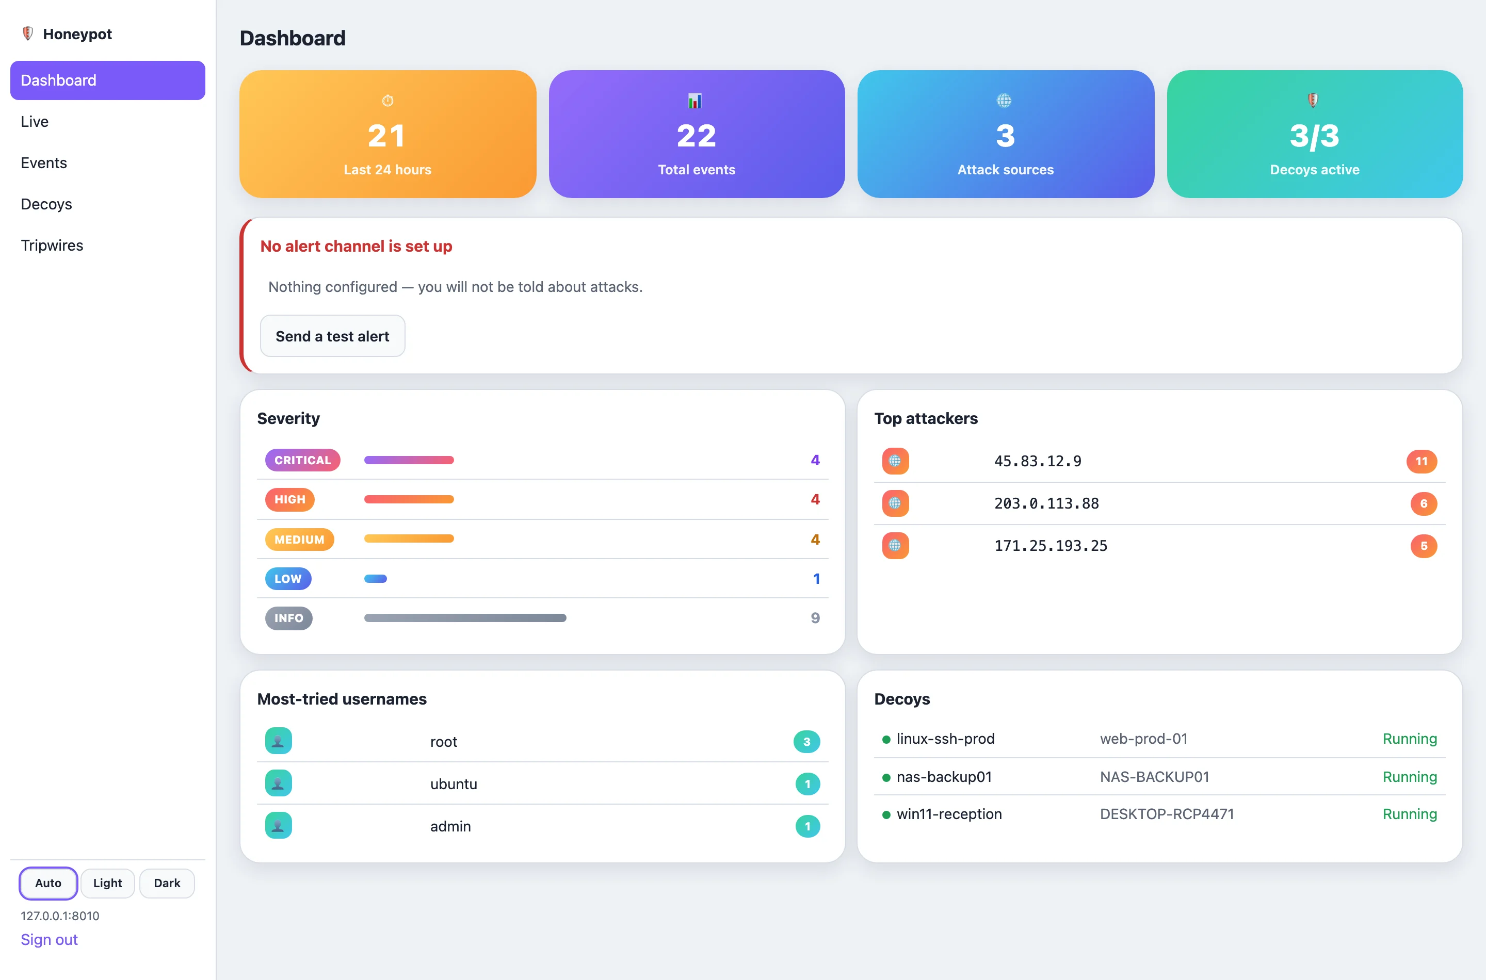Image resolution: width=1486 pixels, height=980 pixels.
Task: Click the count badge 11 for top attacker
Action: click(1422, 461)
